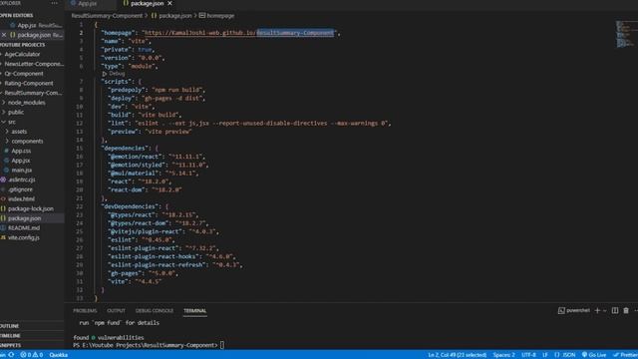Viewport: 638px width, 359px height.
Task: Open the warnings count status item
Action: pos(38,355)
